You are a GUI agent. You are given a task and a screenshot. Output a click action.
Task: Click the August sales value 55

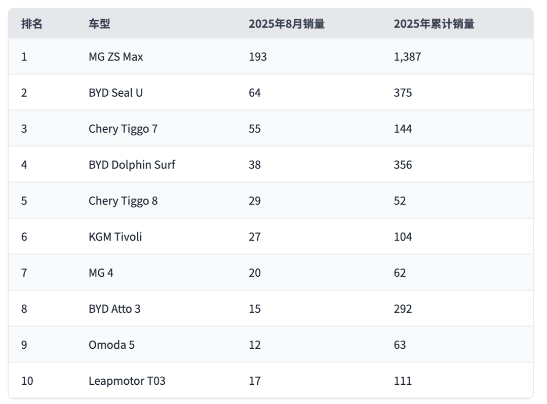pos(254,129)
